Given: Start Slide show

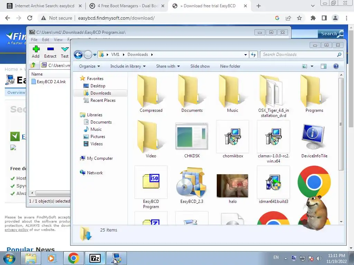Looking at the screenshot, I should point(200,66).
